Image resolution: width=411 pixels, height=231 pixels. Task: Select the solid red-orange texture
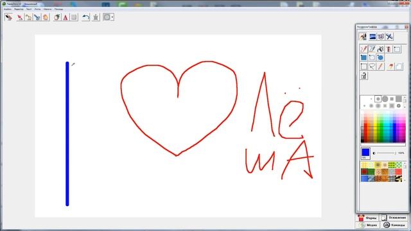tap(398, 171)
